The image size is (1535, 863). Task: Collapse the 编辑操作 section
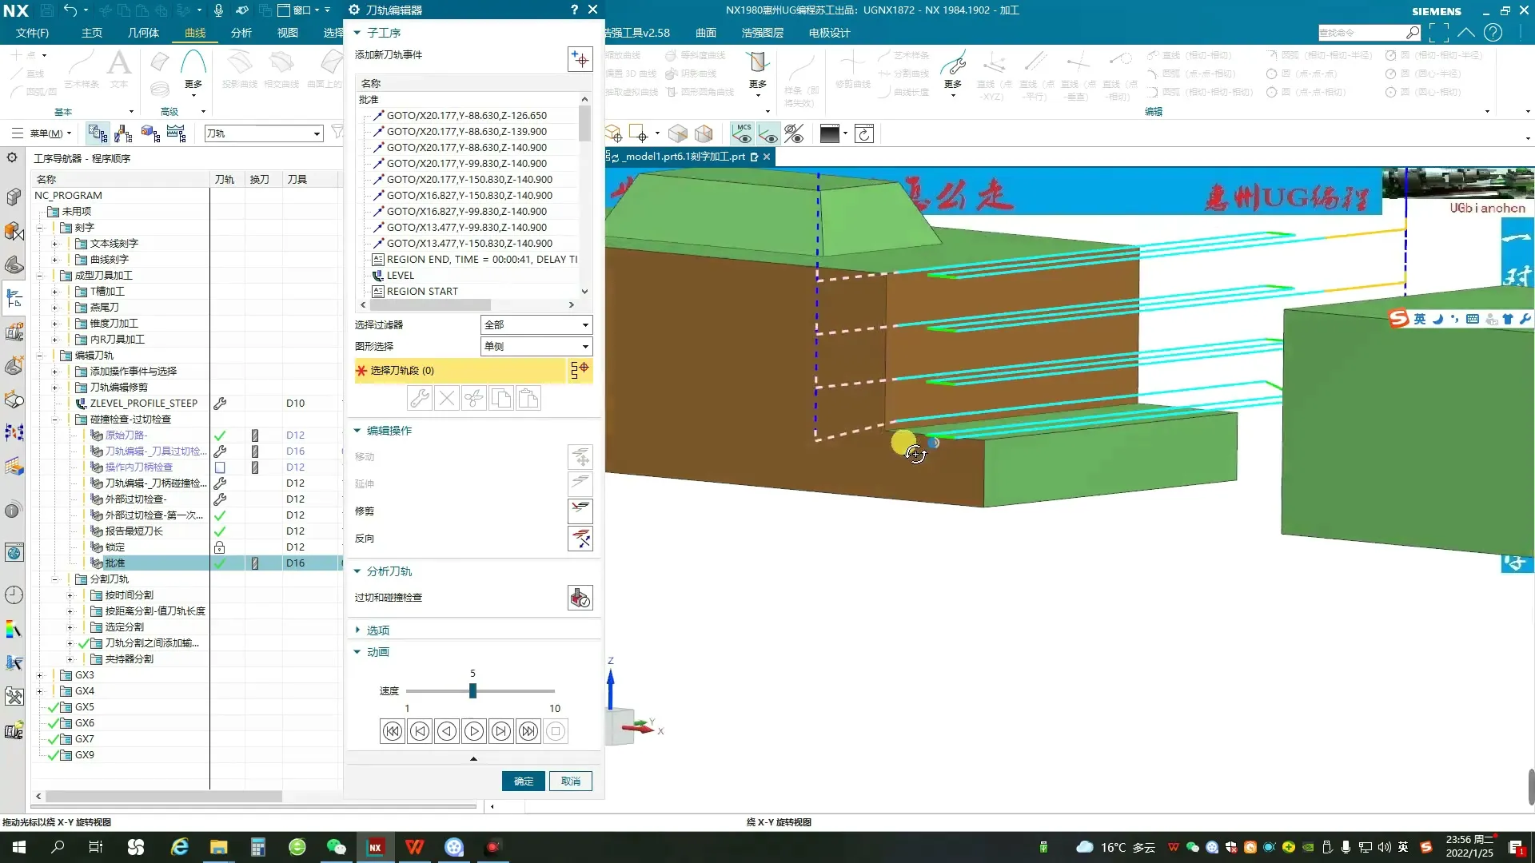coord(357,431)
